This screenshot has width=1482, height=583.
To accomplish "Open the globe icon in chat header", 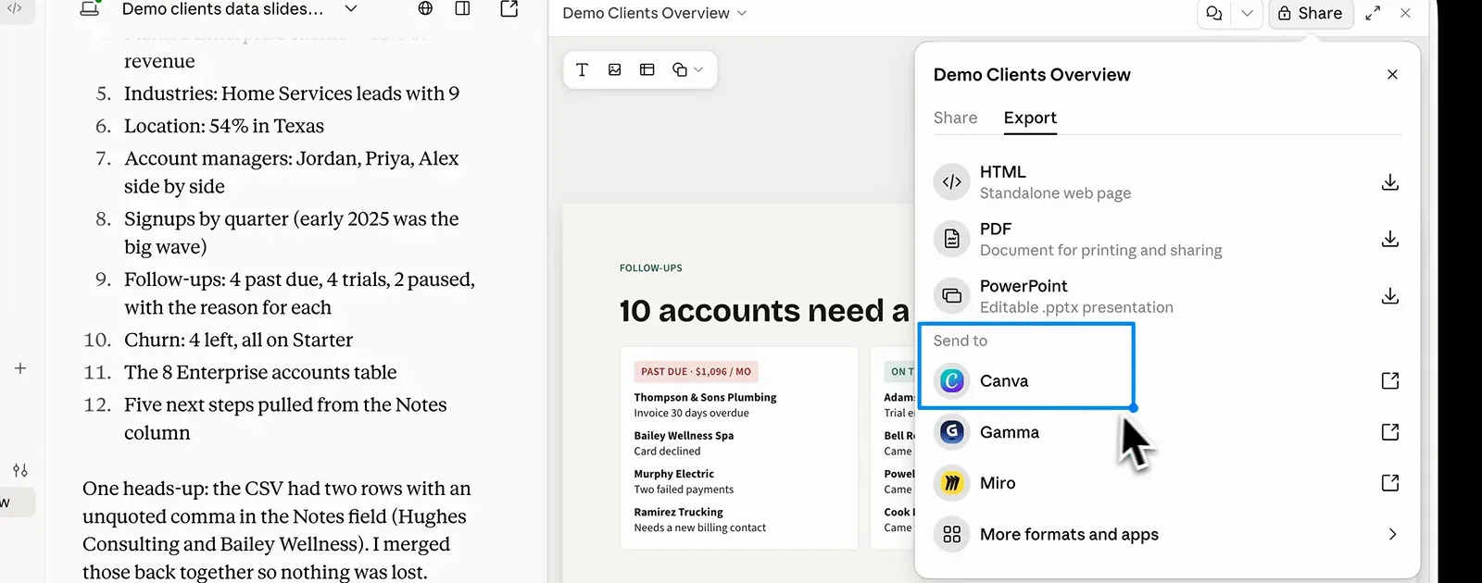I will (425, 8).
